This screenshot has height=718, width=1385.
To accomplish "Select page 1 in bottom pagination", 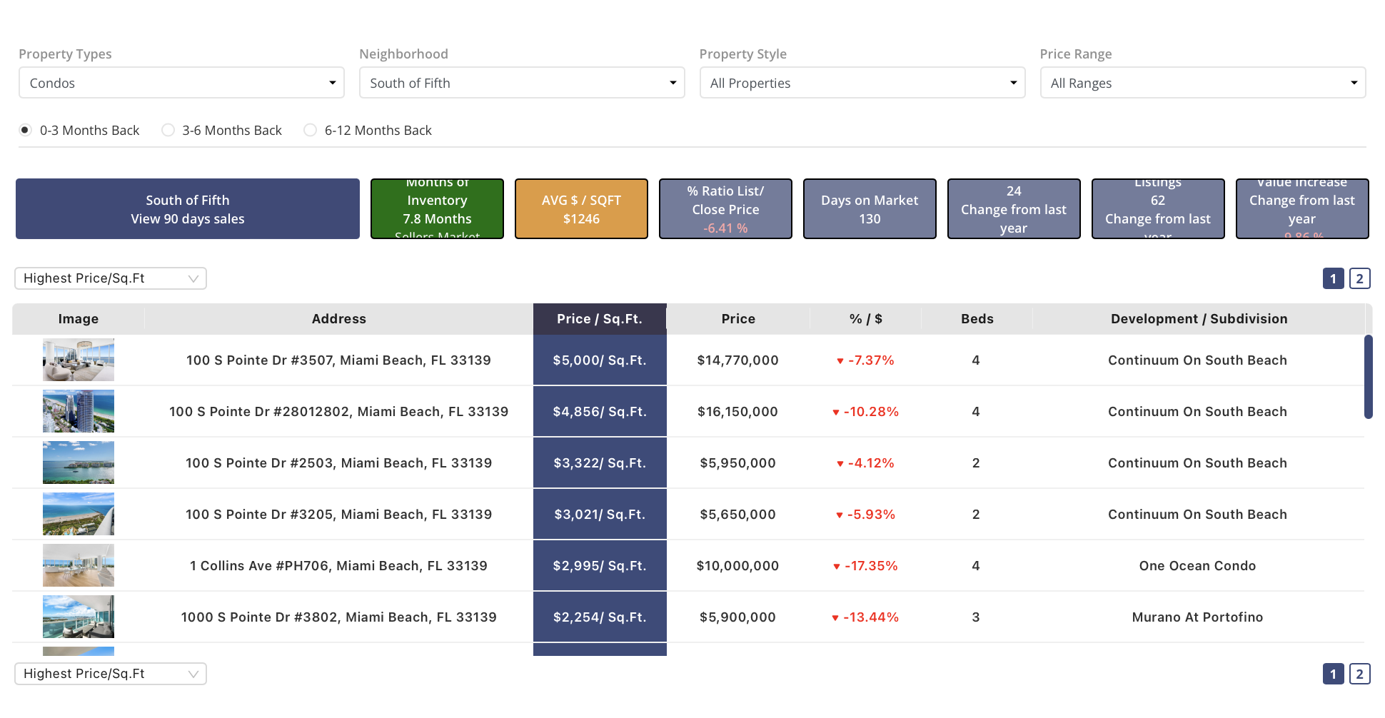I will (x=1334, y=674).
